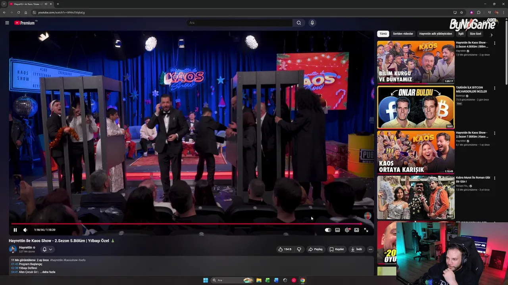
Task: Open Chrome extensions puzzle icon
Action: pos(479,12)
